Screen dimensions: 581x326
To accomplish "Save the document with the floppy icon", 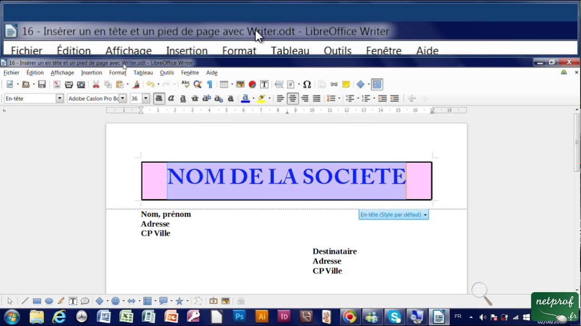I will click(42, 84).
